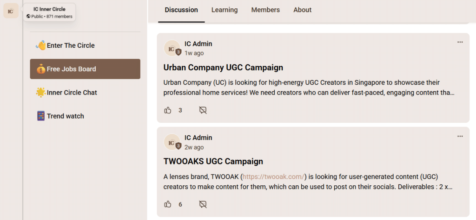This screenshot has height=220, width=476.
Task: Click IC Admin avatar on TWOOAKS post
Action: point(172,142)
